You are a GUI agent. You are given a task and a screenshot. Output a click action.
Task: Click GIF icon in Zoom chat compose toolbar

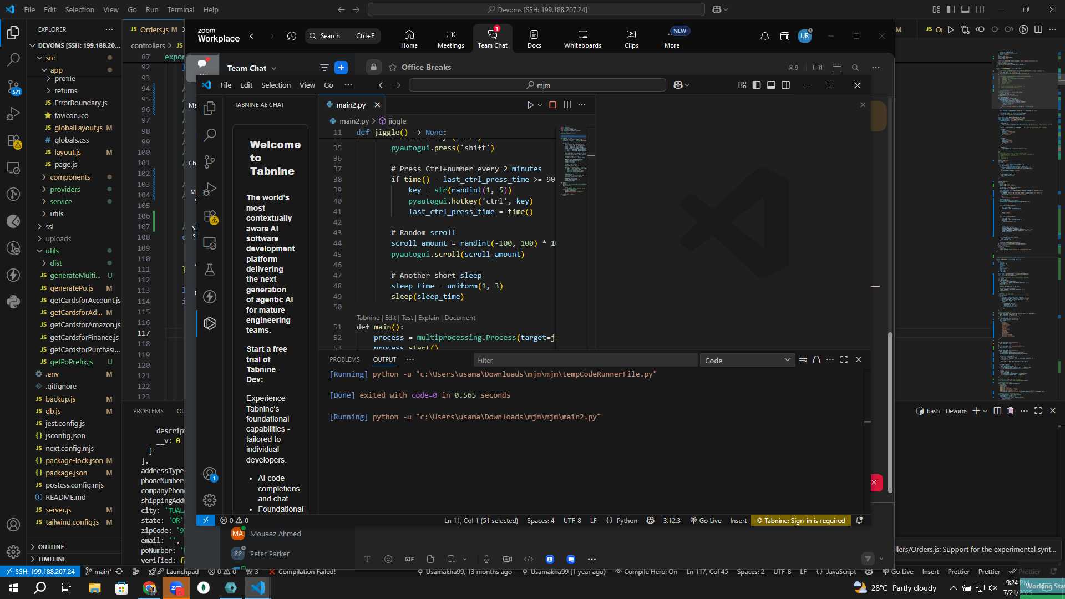click(x=409, y=559)
